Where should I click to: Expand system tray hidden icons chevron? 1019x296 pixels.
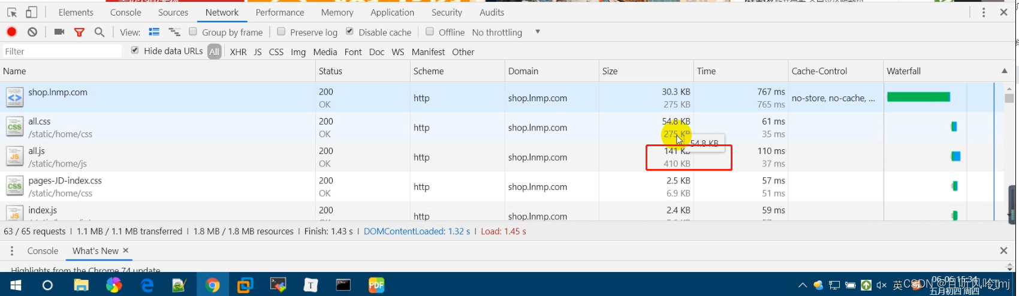click(x=802, y=285)
